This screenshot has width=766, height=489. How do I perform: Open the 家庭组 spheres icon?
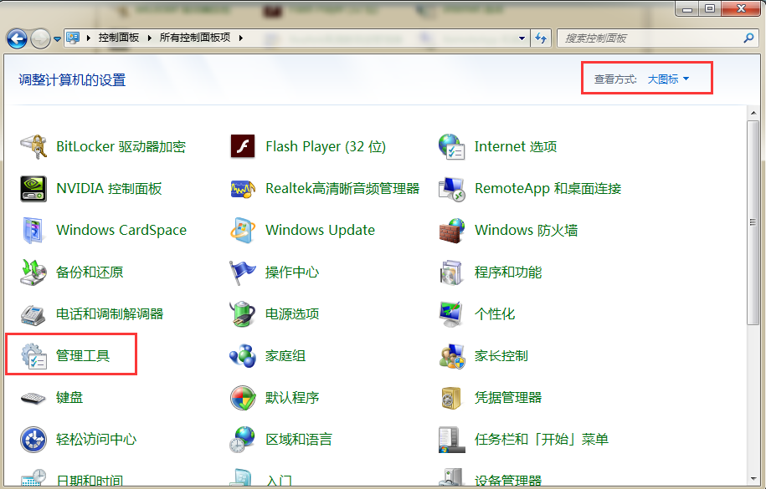(242, 356)
